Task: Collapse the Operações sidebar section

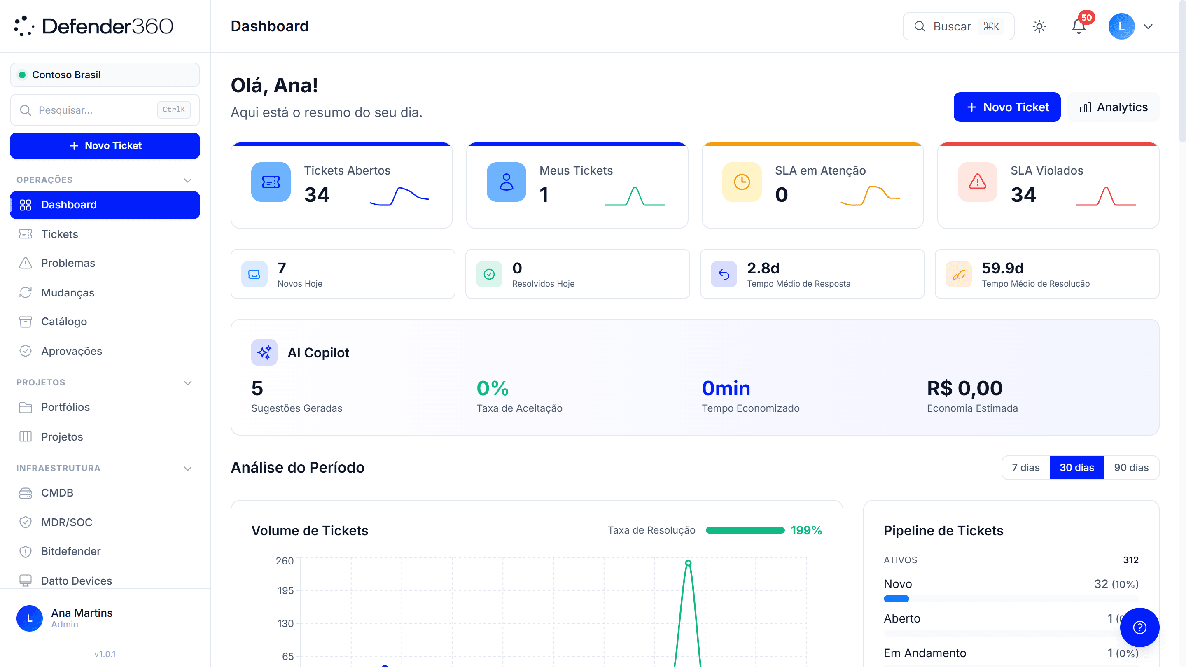Action: [187, 180]
